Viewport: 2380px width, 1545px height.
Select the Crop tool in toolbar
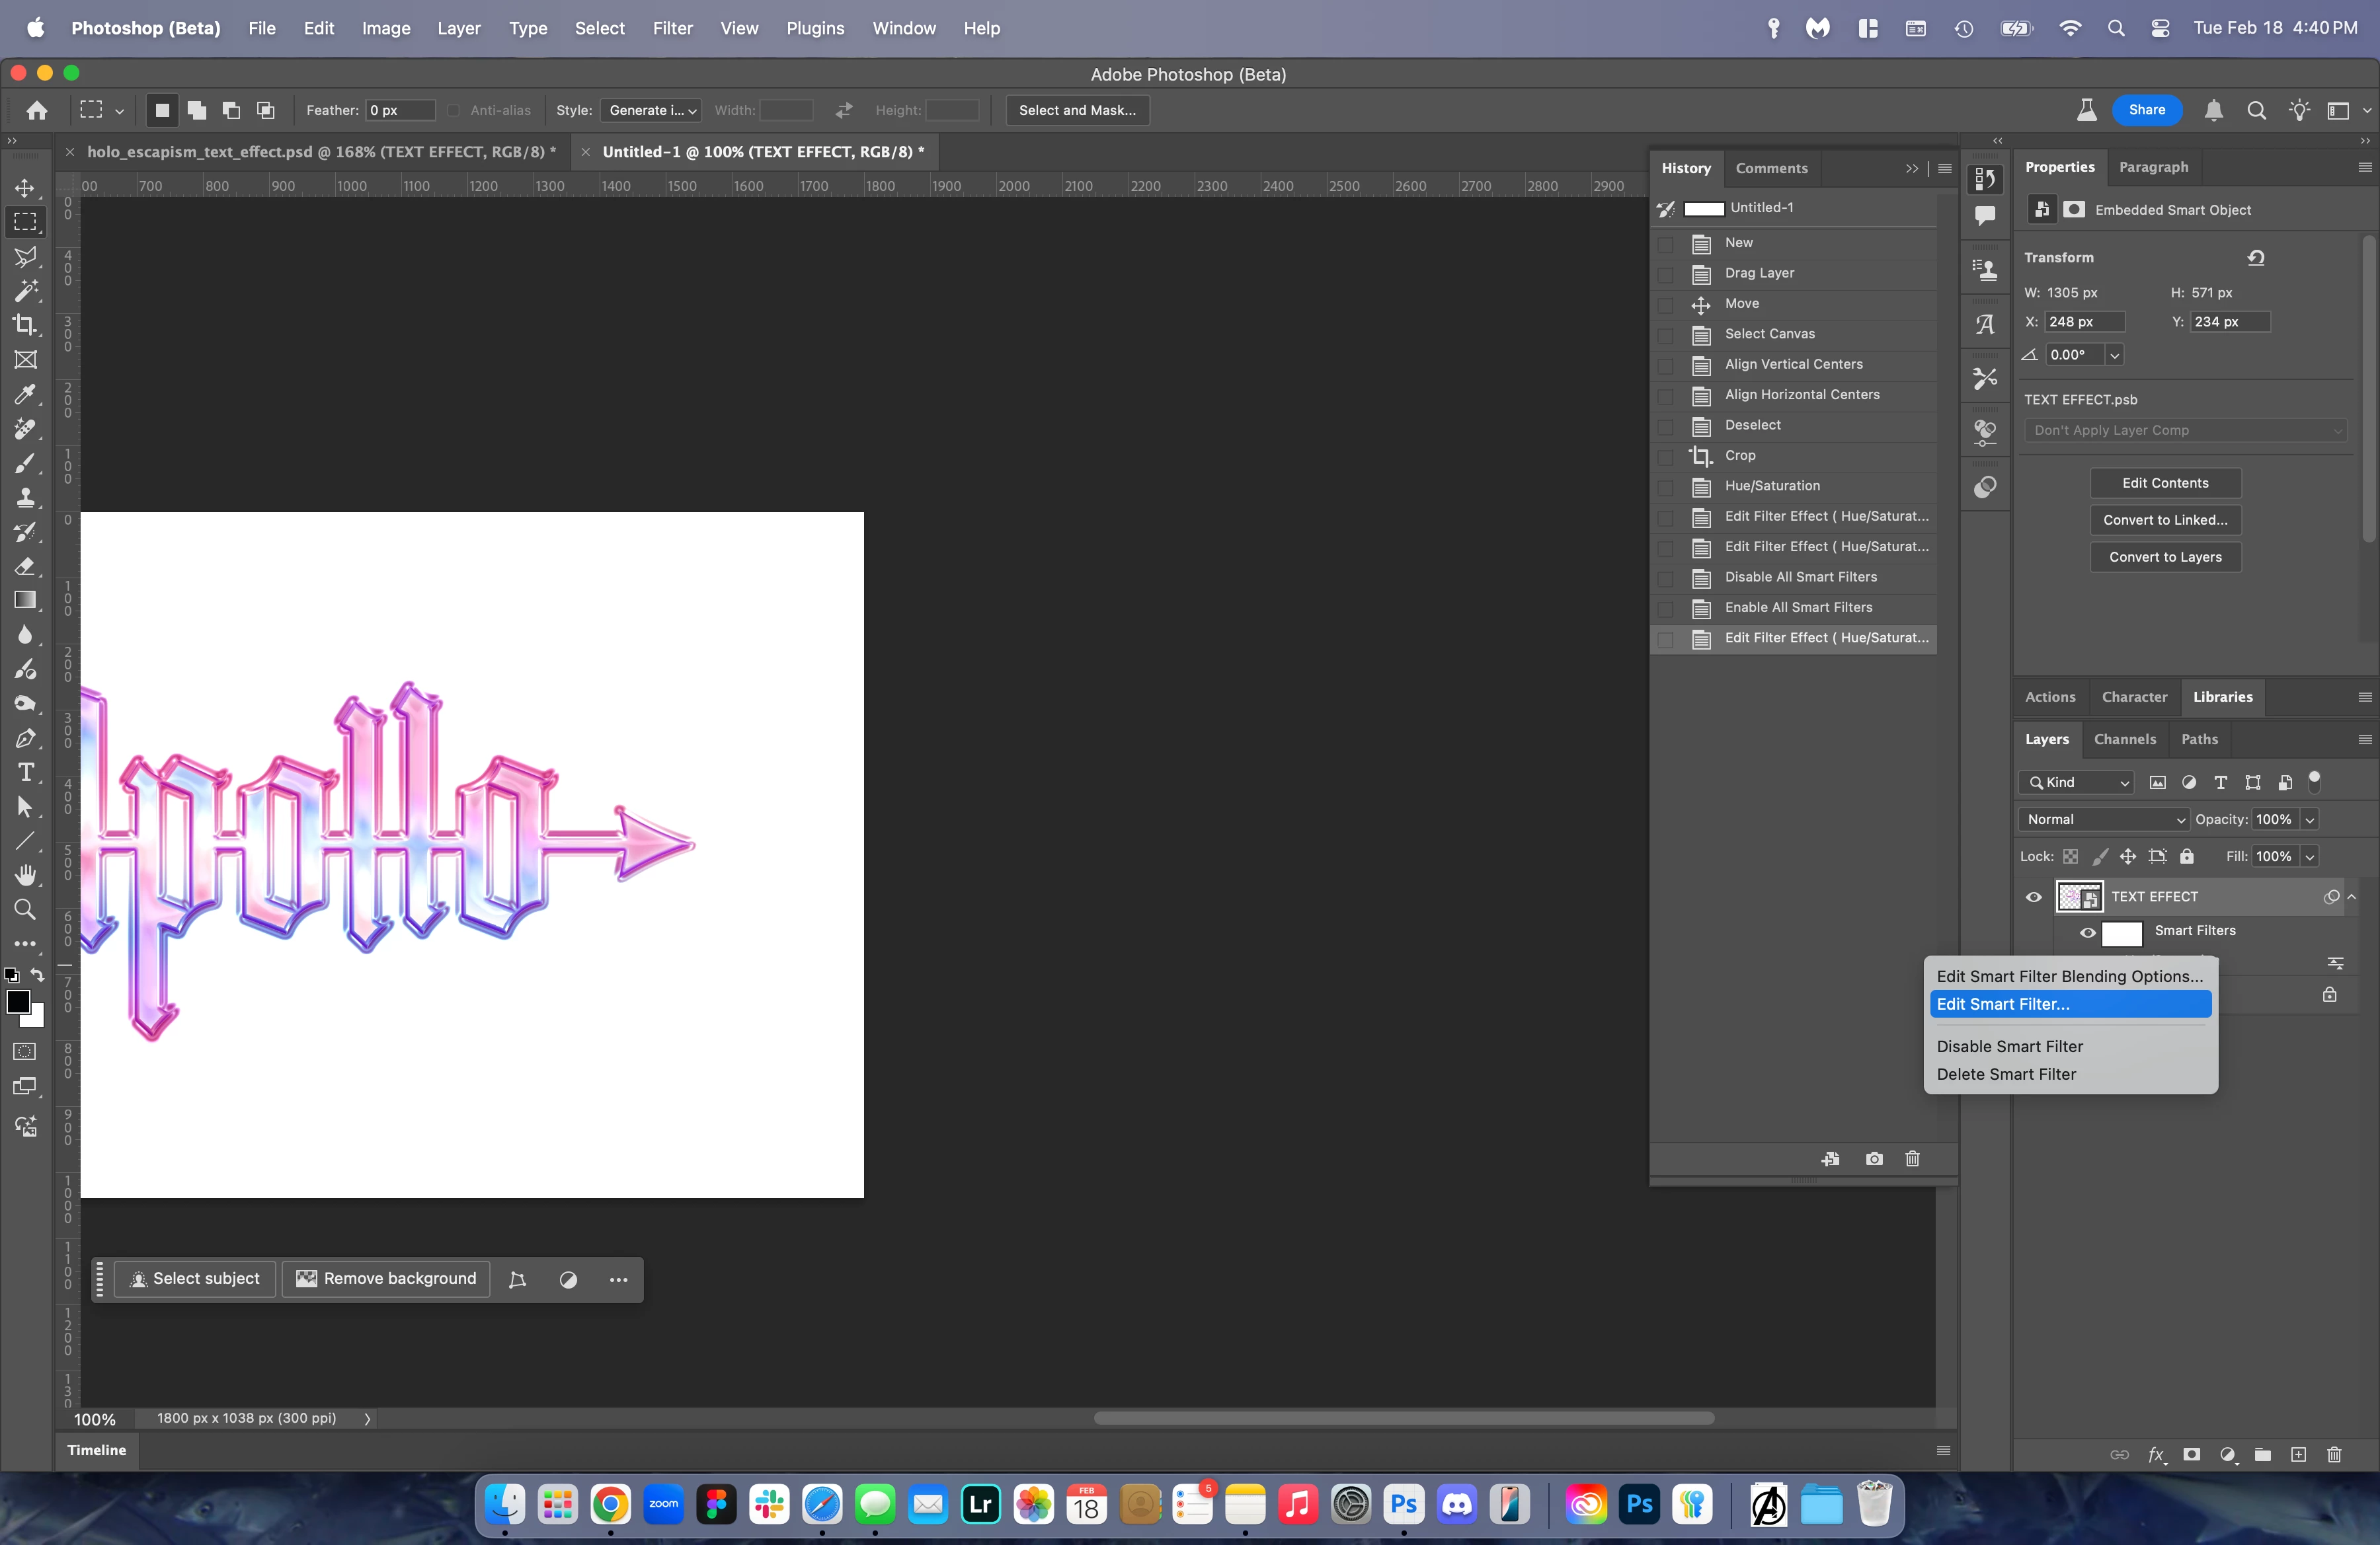[x=25, y=324]
